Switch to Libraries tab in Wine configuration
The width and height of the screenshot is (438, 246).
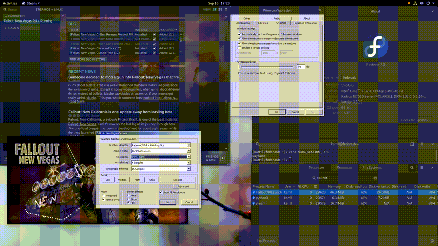[x=263, y=23]
